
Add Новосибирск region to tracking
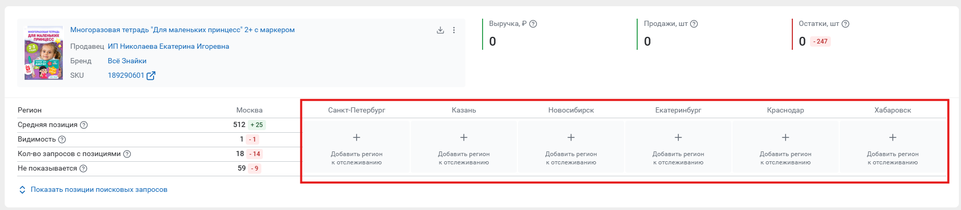click(571, 147)
